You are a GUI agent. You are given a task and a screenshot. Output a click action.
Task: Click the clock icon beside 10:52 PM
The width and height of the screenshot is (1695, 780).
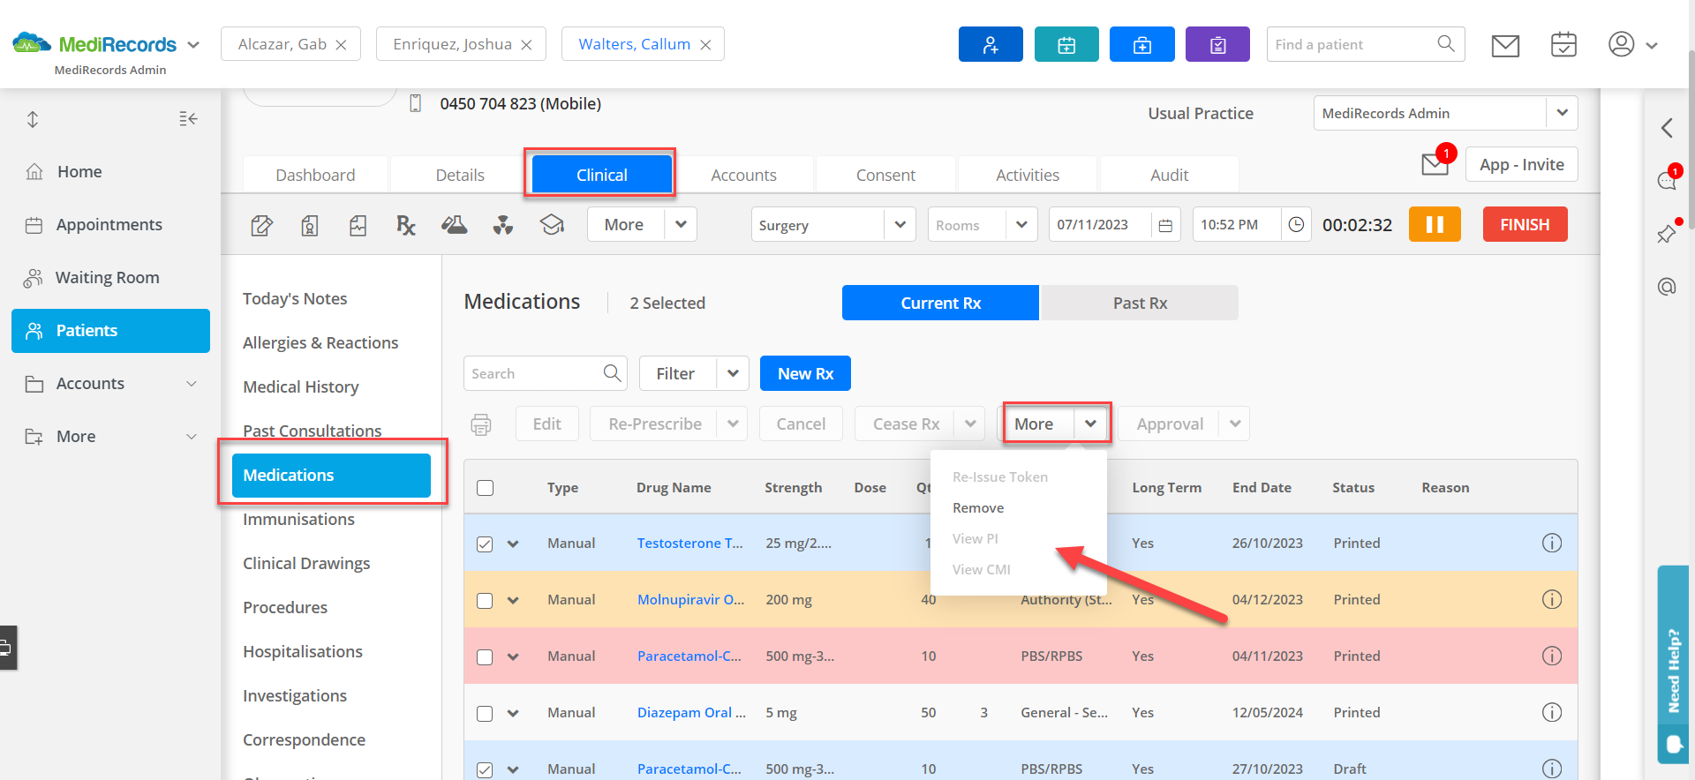point(1296,224)
